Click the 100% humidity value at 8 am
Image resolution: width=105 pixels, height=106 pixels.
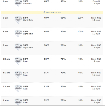click(x=80, y=32)
